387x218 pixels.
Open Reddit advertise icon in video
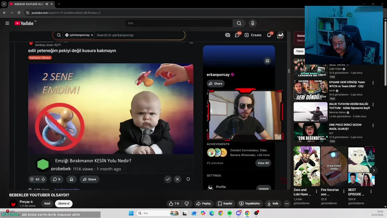(x=228, y=35)
